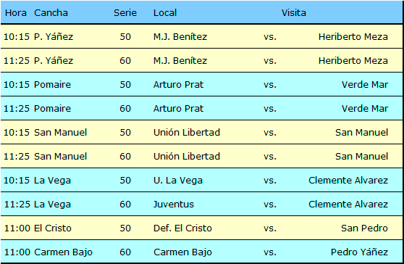Select Heriberto Meza in the 11:25 row
This screenshot has width=404, height=264.
(x=353, y=61)
